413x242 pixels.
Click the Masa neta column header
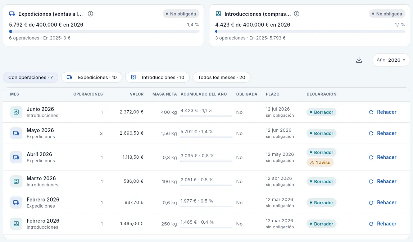[165, 94]
